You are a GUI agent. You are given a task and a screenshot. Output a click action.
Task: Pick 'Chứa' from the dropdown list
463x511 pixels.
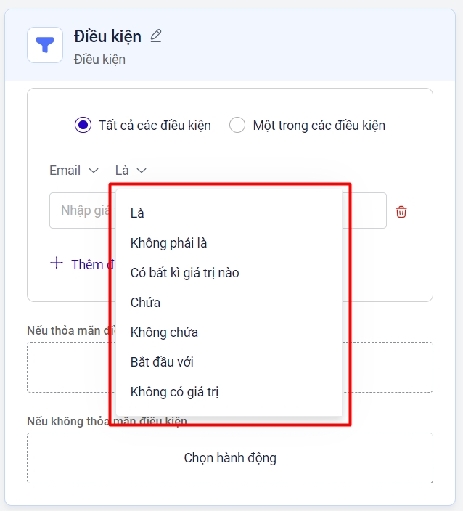click(x=145, y=303)
